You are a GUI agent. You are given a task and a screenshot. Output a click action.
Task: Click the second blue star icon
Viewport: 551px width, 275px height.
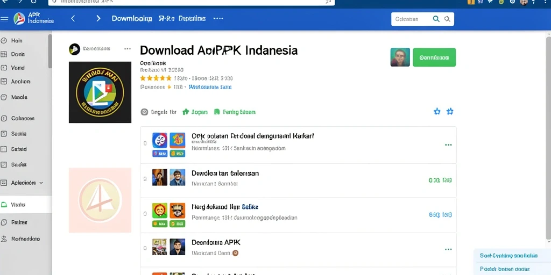coord(450,112)
